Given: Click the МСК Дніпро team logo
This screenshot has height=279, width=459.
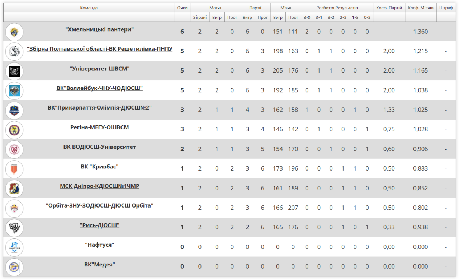Looking at the screenshot, I should (x=14, y=189).
